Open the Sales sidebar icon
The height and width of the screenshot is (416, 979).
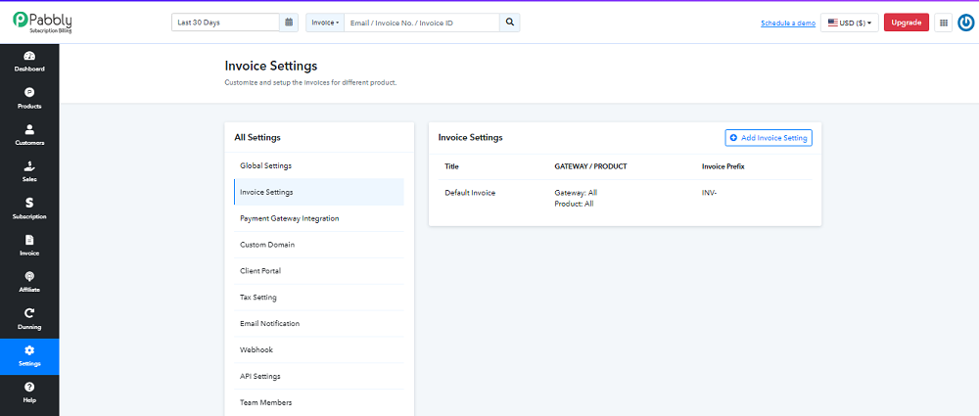pos(29,171)
